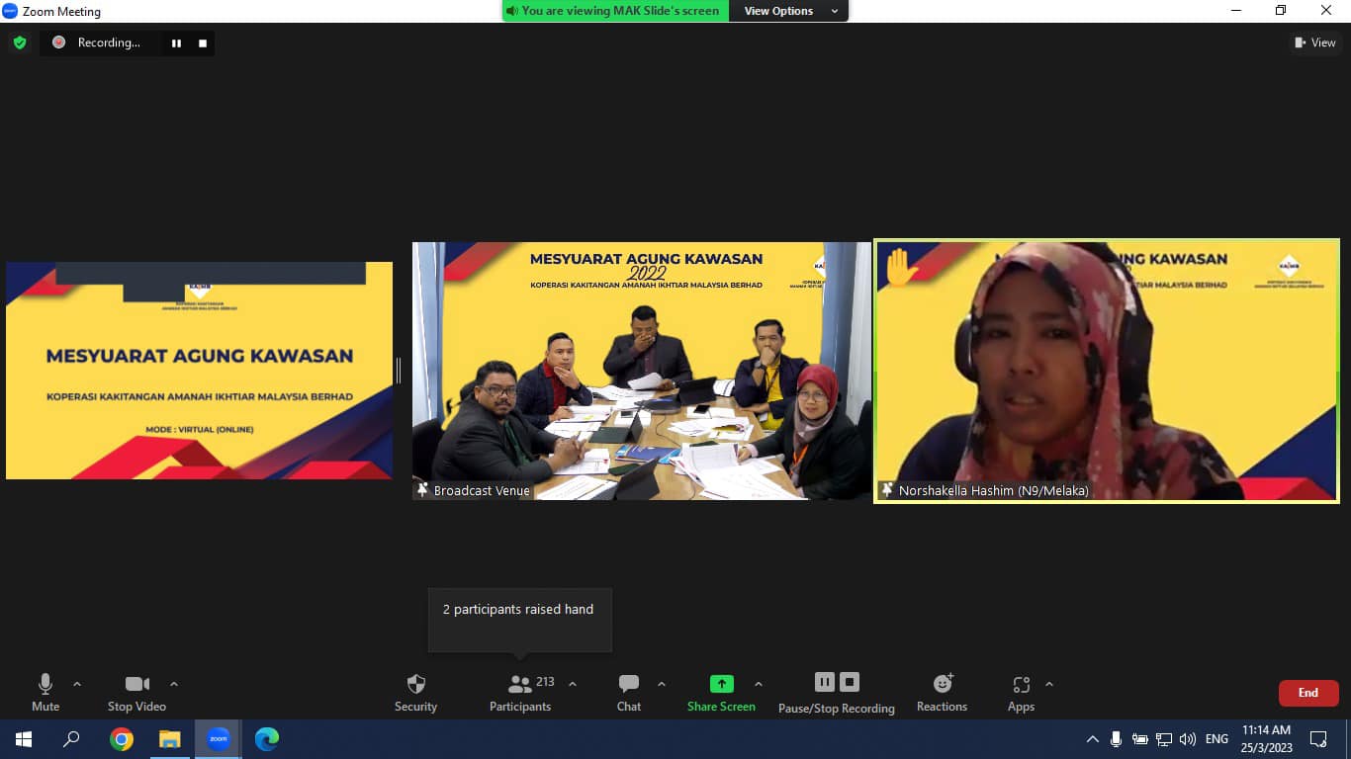Click the Zoom Meeting title bar icon
Viewport: 1351px width, 759px height.
(10, 11)
